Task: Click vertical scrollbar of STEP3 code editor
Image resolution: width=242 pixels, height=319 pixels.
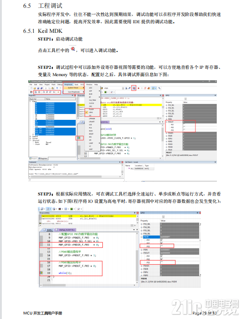Action: click(137, 258)
